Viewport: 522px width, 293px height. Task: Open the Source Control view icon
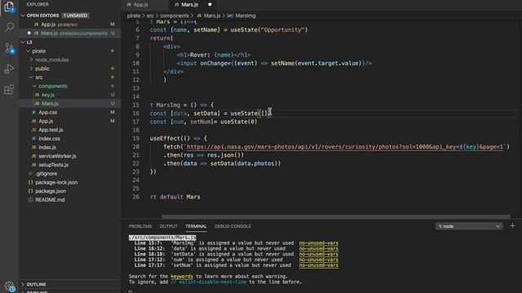pos(9,48)
